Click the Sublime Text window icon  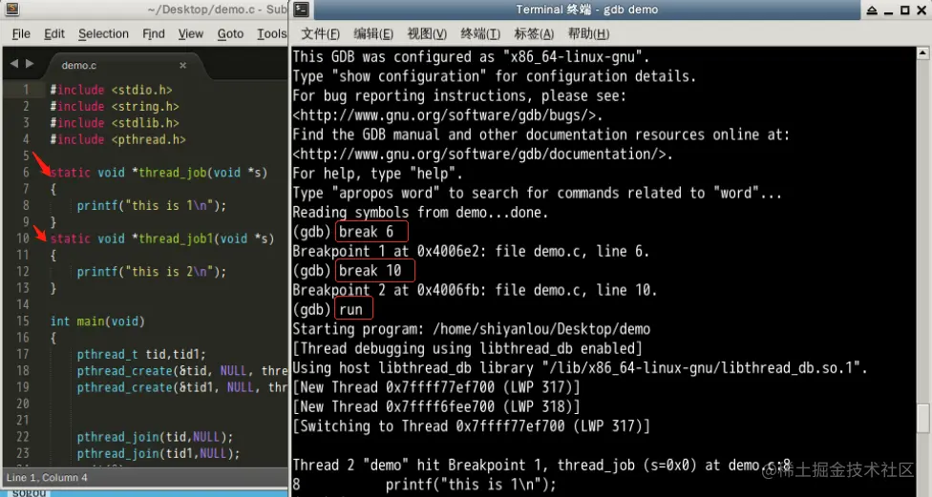click(11, 9)
